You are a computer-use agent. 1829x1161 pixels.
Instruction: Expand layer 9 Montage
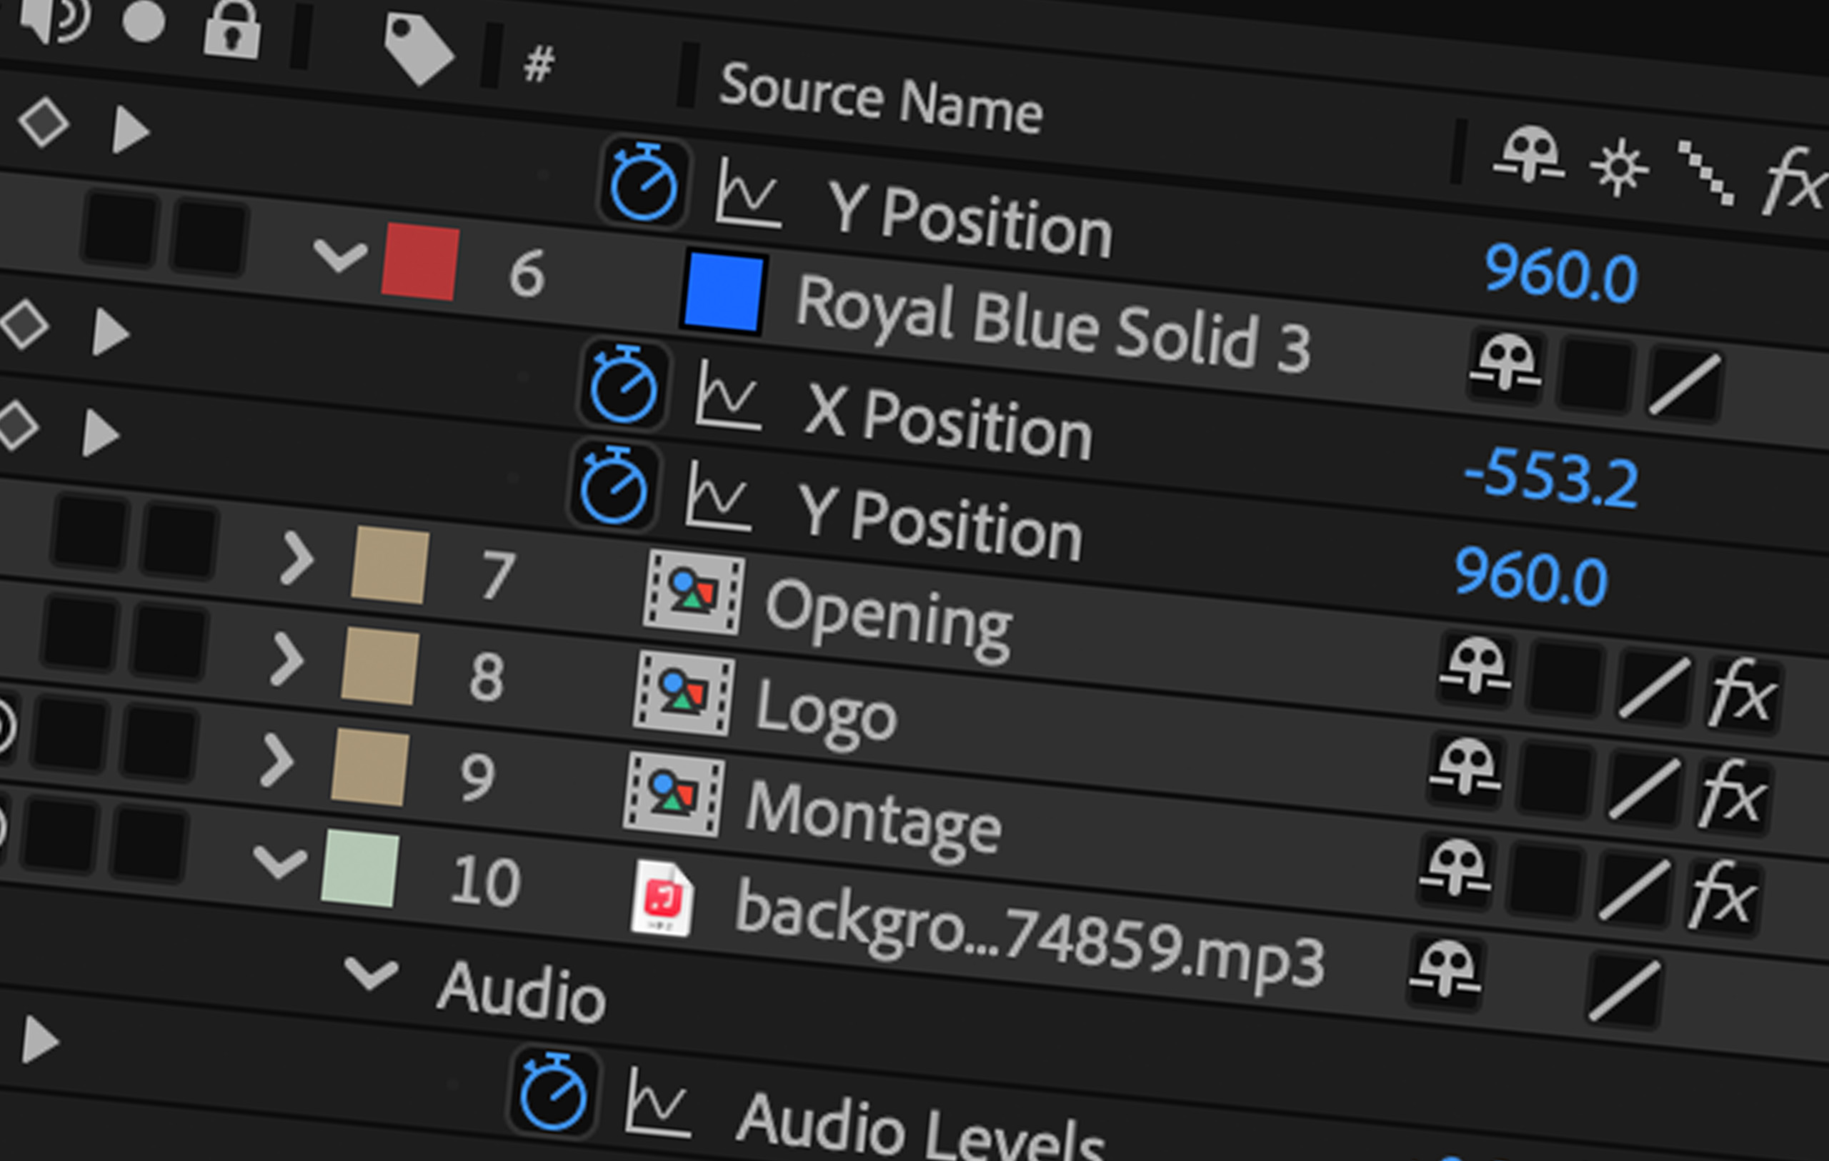[x=276, y=760]
